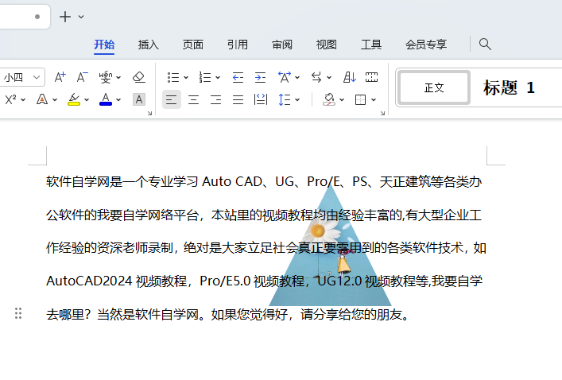Open the 引用 ribbon tab
This screenshot has height=380, width=562.
(x=237, y=45)
